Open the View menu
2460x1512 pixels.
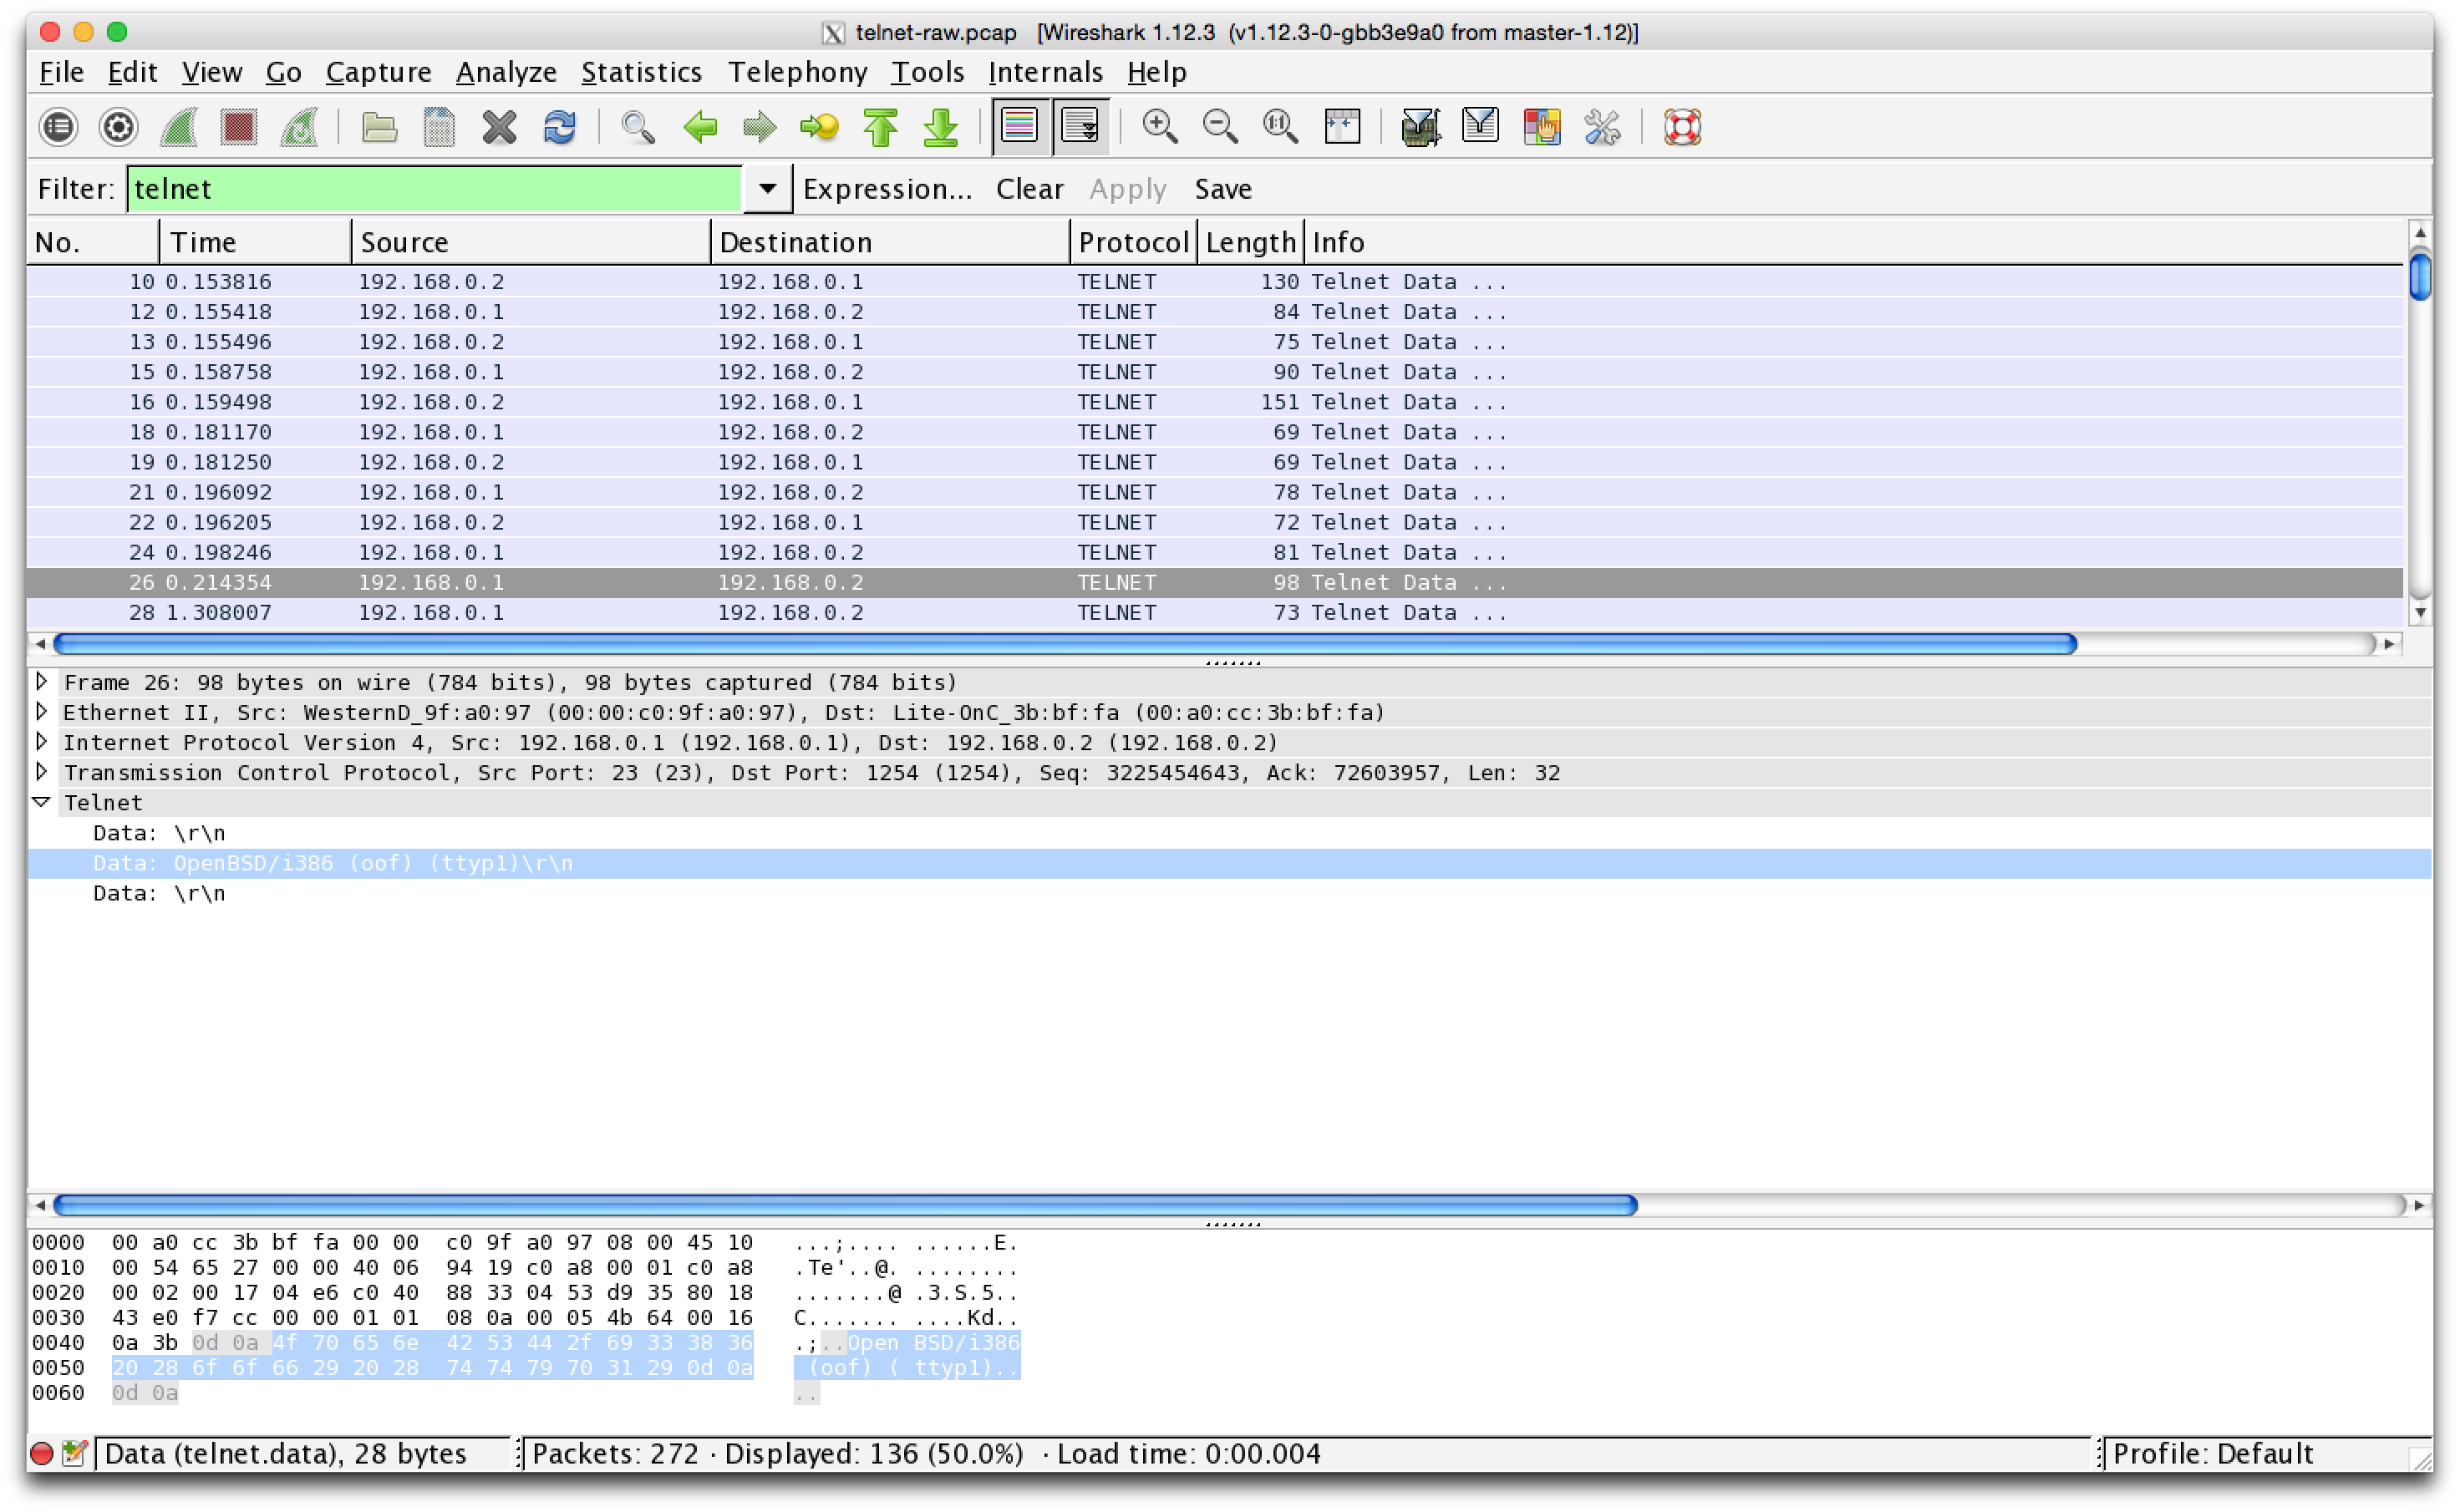pyautogui.click(x=212, y=72)
